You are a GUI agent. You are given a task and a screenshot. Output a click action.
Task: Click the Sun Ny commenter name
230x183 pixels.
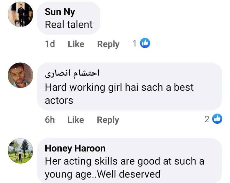tap(60, 12)
